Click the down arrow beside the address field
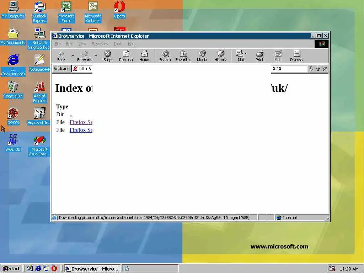Screen dimensions: 364x273 coord(311,69)
